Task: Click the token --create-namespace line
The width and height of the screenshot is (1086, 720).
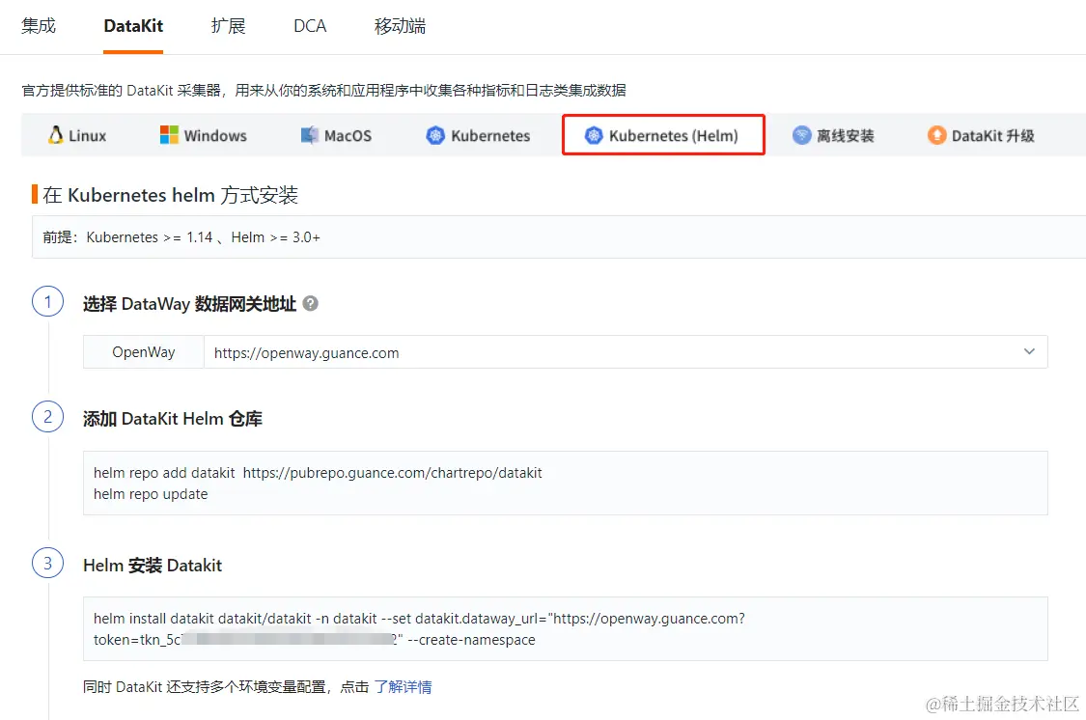Action: pyautogui.click(x=315, y=640)
